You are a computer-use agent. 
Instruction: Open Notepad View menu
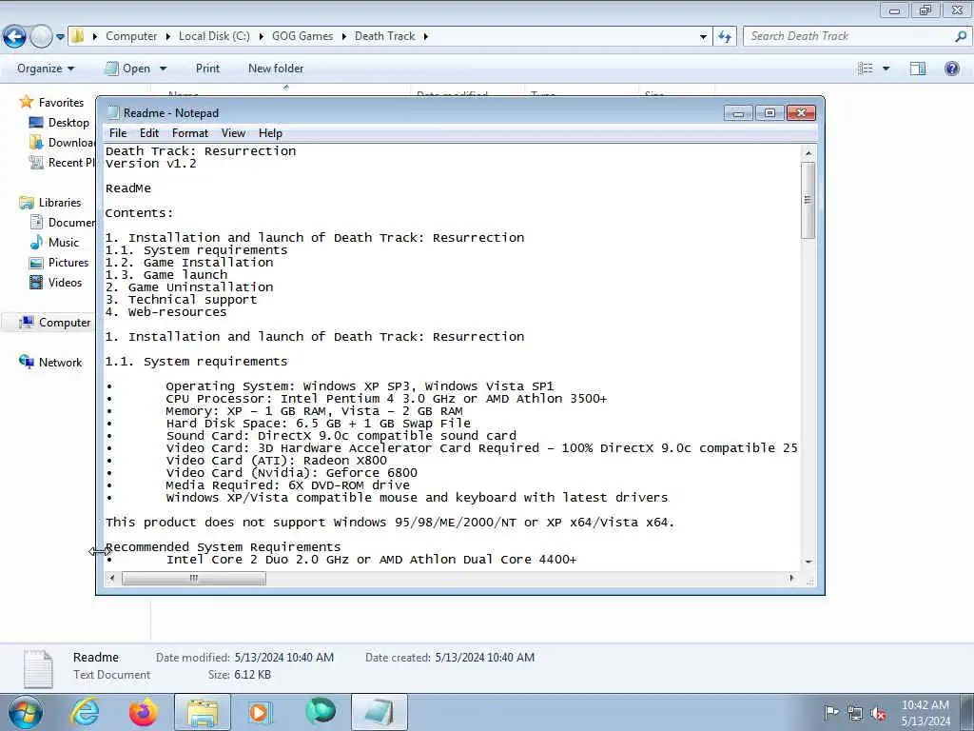pos(233,133)
